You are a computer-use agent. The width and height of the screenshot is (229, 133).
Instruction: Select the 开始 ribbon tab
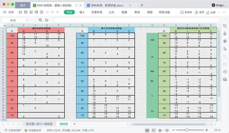click(69, 12)
